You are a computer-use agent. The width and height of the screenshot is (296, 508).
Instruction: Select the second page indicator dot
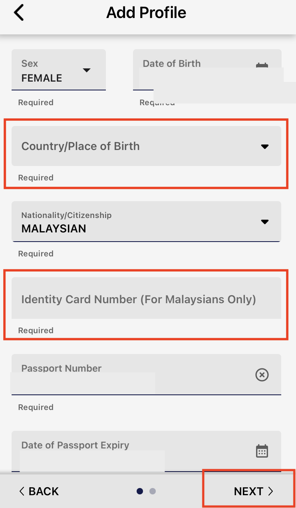tap(153, 491)
